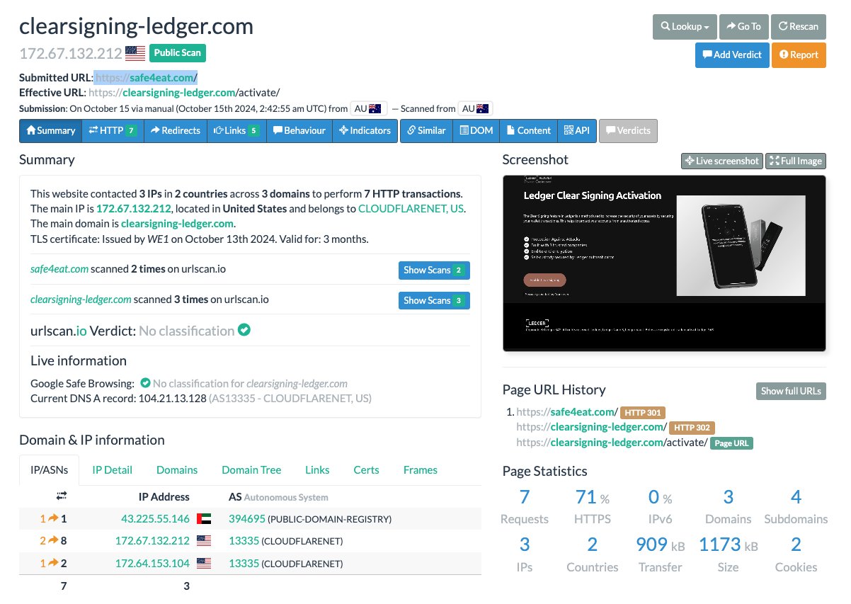
Task: Click IP address 43.225.55.146
Action: pos(156,519)
